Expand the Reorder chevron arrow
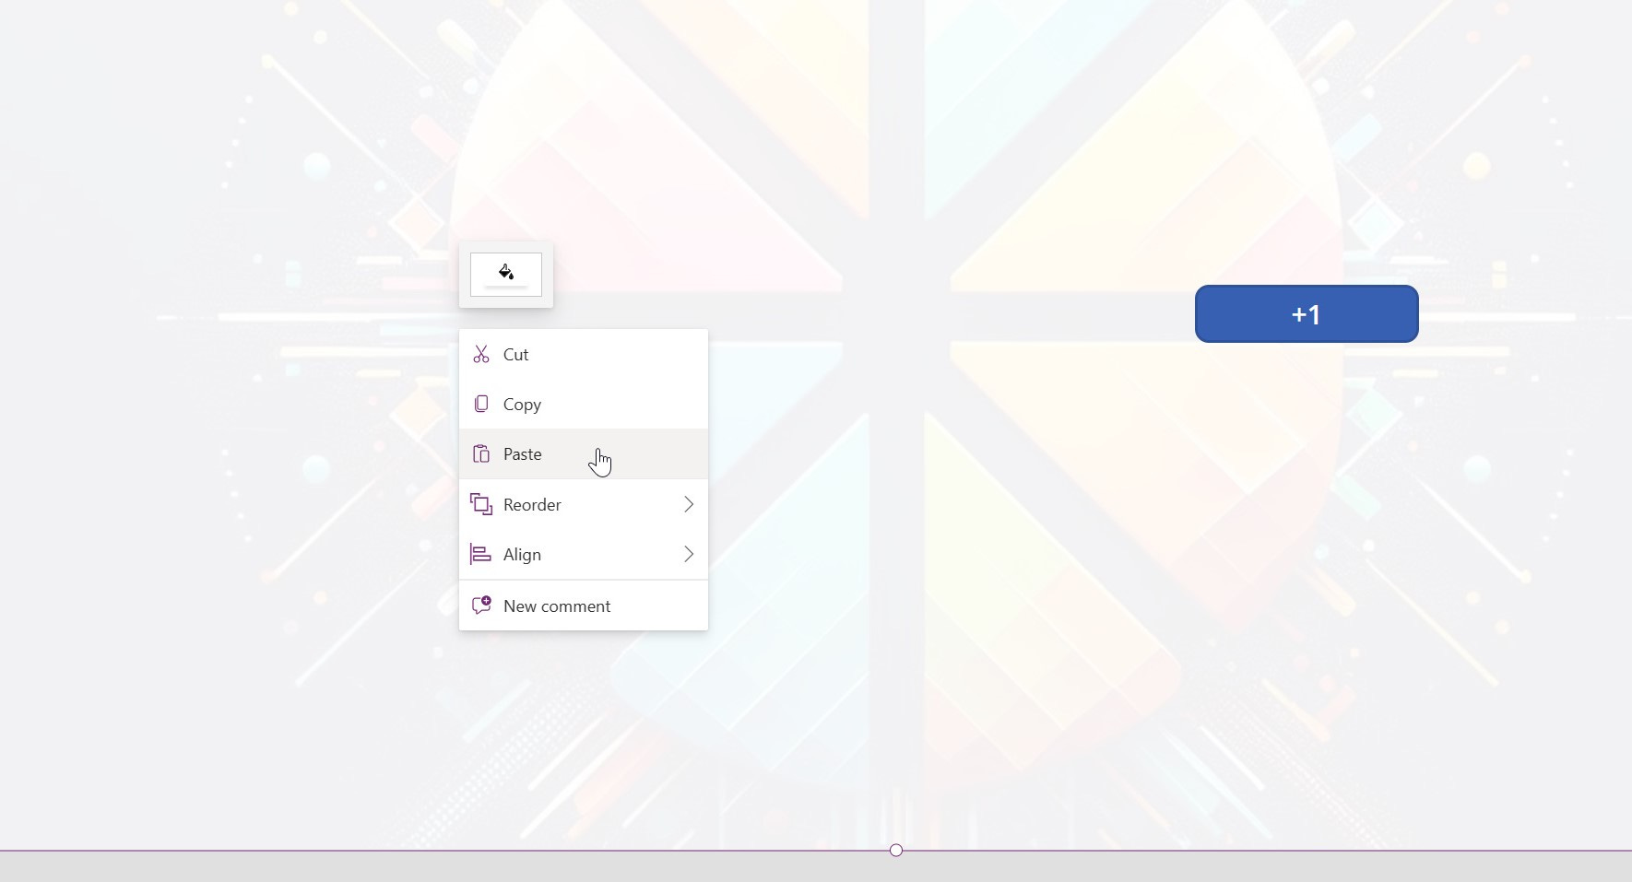 pos(689,504)
